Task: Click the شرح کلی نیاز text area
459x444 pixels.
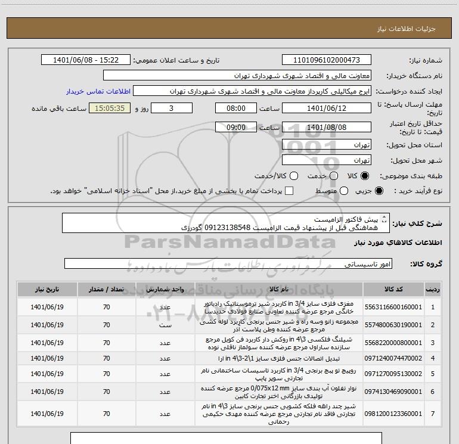Action: (x=226, y=223)
